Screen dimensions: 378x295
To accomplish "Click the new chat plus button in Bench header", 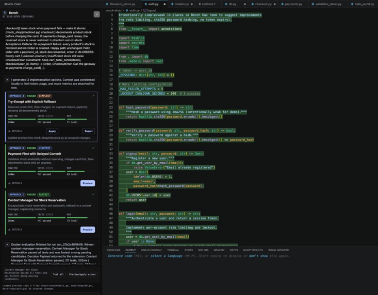I will coord(96,14).
